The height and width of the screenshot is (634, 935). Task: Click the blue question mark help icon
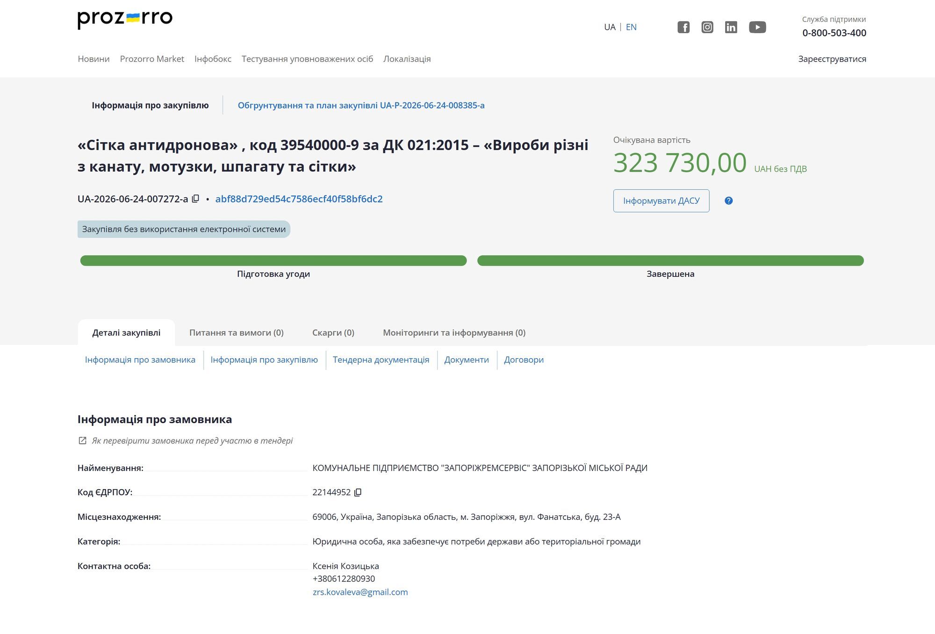click(728, 201)
